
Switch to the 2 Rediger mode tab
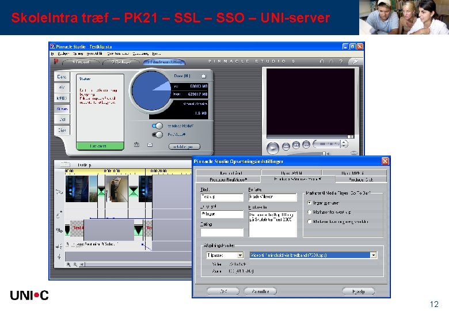[121, 62]
